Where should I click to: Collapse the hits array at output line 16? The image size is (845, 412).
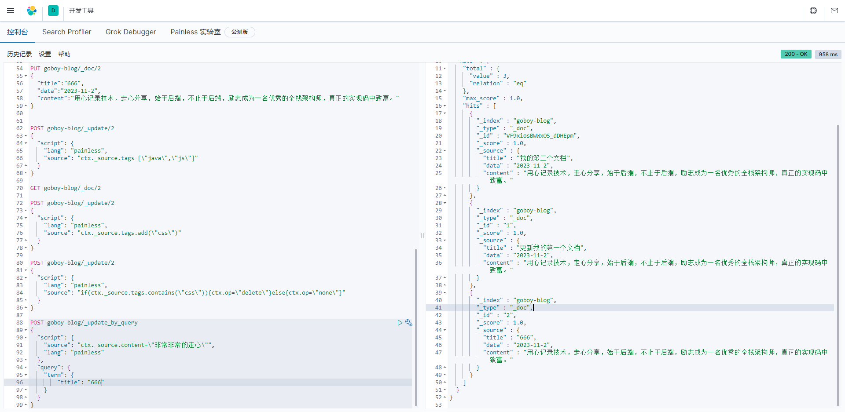(x=445, y=106)
